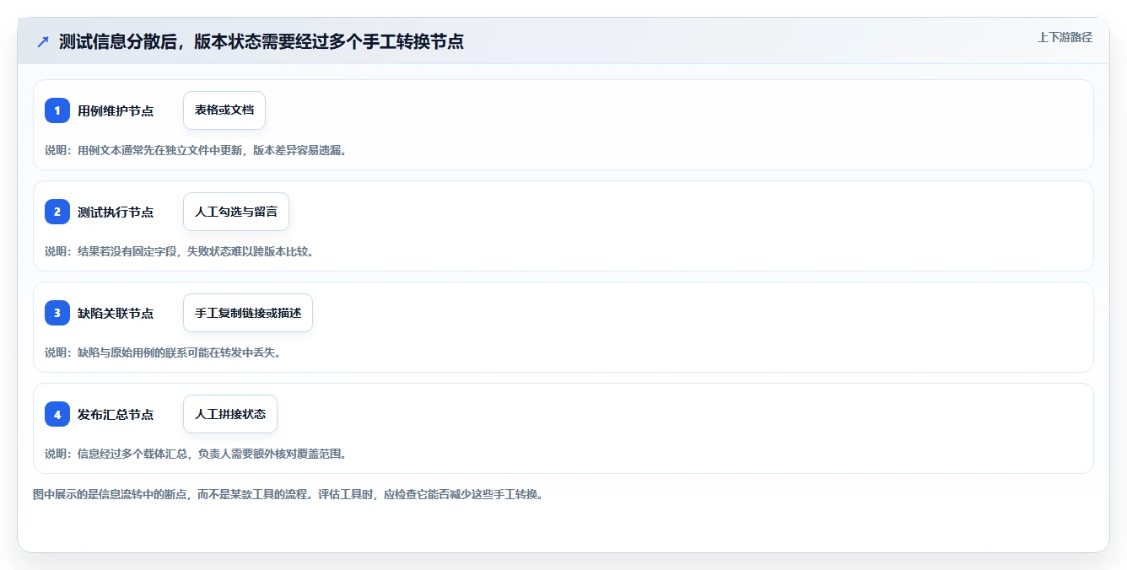Click the 人工勾选与留言 chip

(236, 212)
